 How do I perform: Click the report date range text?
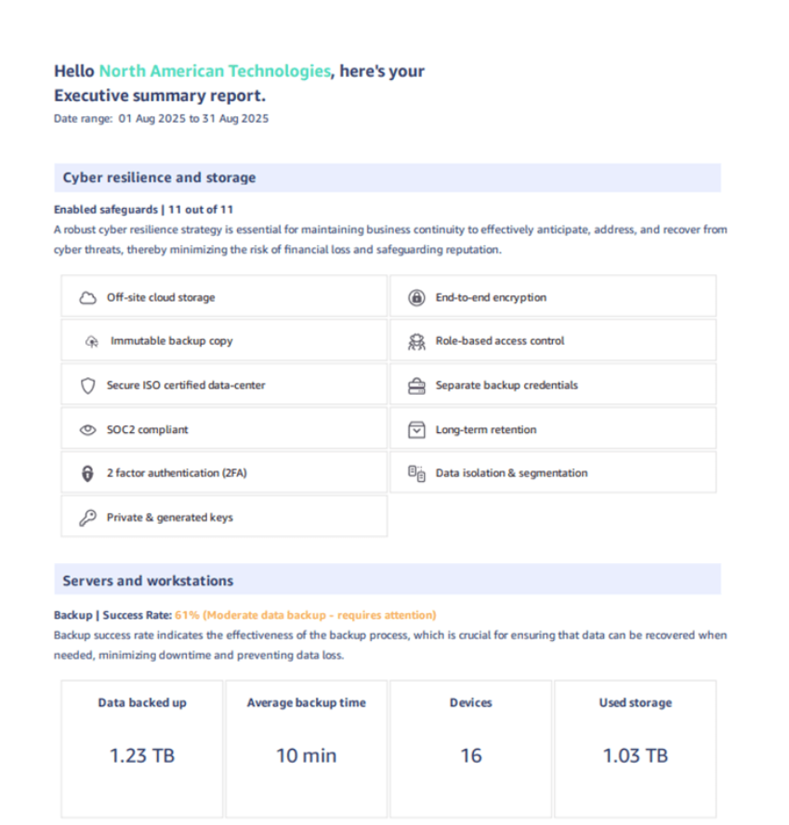pos(161,119)
